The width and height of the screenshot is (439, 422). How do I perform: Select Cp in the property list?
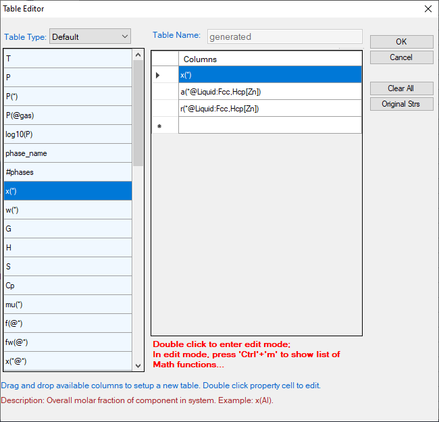[x=68, y=286]
